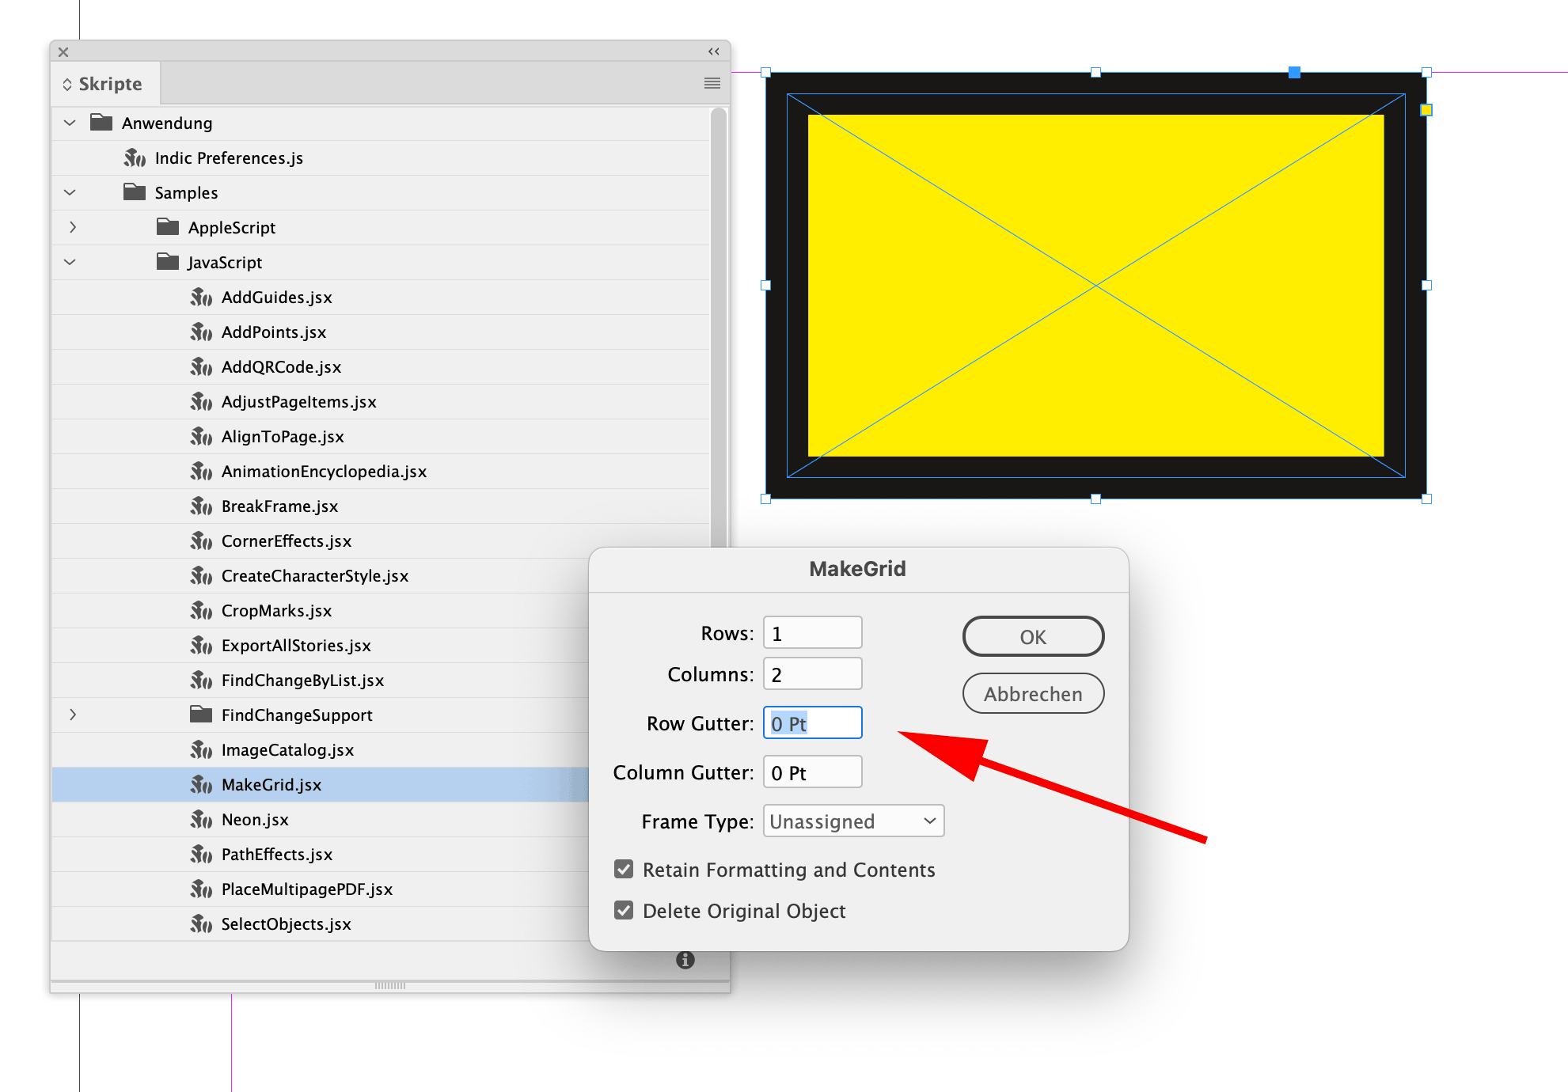The height and width of the screenshot is (1092, 1568).
Task: Click the CropMarks.jsx script icon
Action: point(201,611)
